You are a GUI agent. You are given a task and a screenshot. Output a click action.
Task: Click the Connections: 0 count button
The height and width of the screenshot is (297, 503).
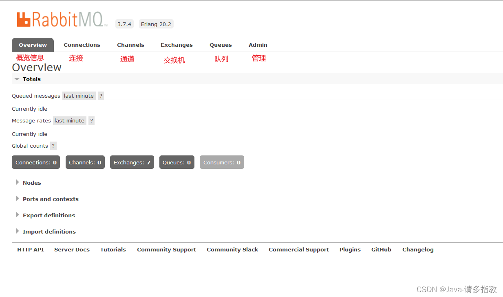click(x=36, y=162)
